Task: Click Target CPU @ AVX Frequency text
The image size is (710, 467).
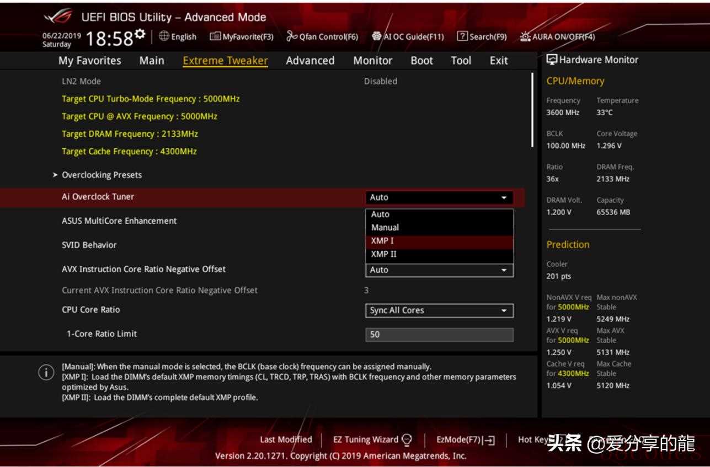Action: 139,117
